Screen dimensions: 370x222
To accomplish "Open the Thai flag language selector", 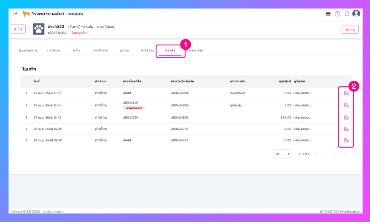I will point(328,14).
